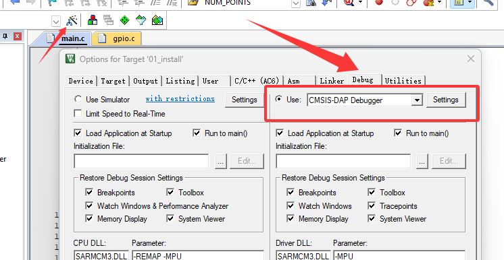
Task: Enable Limit Speed to Real-Time
Action: (78, 113)
